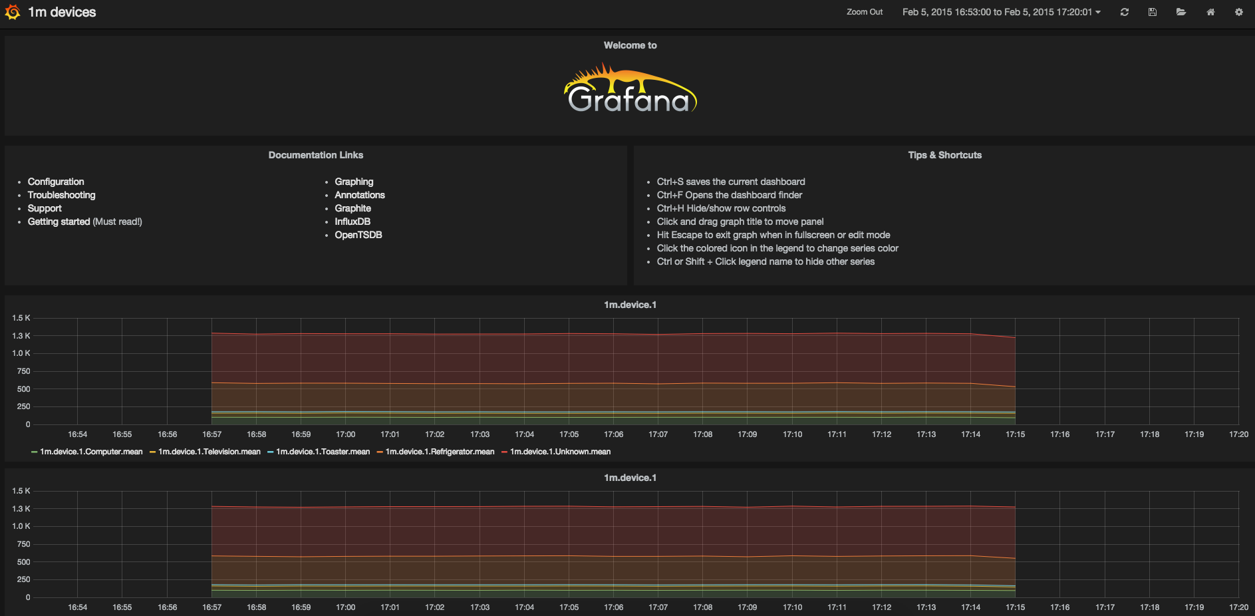Screen dimensions: 1255x616
Task: Toggle series 1m.device.1.Television.mean legend label
Action: click(209, 452)
